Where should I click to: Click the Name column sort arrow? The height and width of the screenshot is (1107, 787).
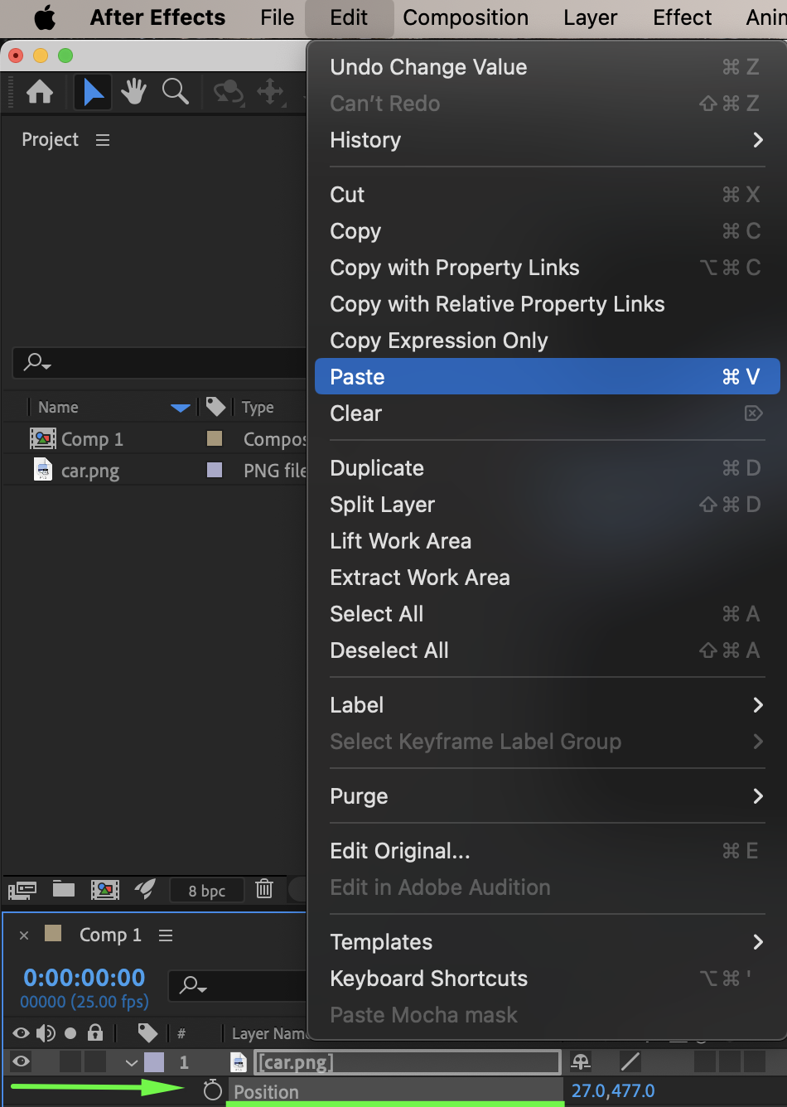181,407
